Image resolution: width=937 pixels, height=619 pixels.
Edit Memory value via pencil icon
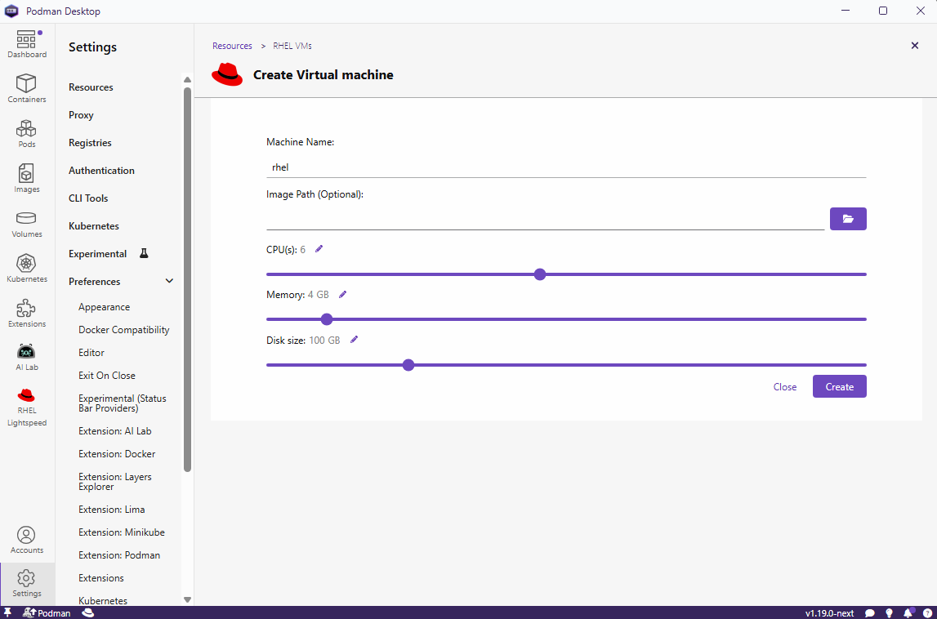point(342,294)
